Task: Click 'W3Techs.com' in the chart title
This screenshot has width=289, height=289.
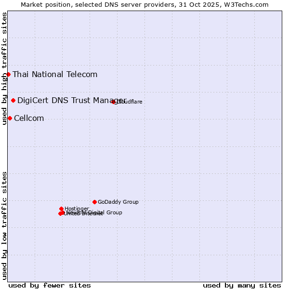Action: point(249,4)
